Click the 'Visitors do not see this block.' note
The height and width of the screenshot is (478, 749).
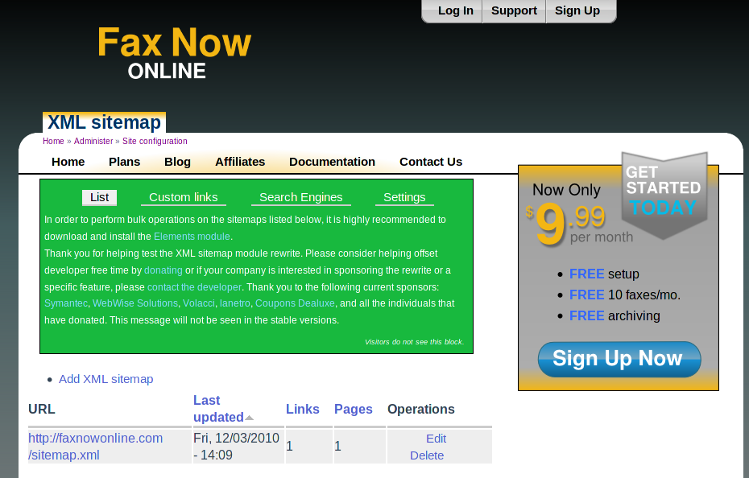(414, 342)
